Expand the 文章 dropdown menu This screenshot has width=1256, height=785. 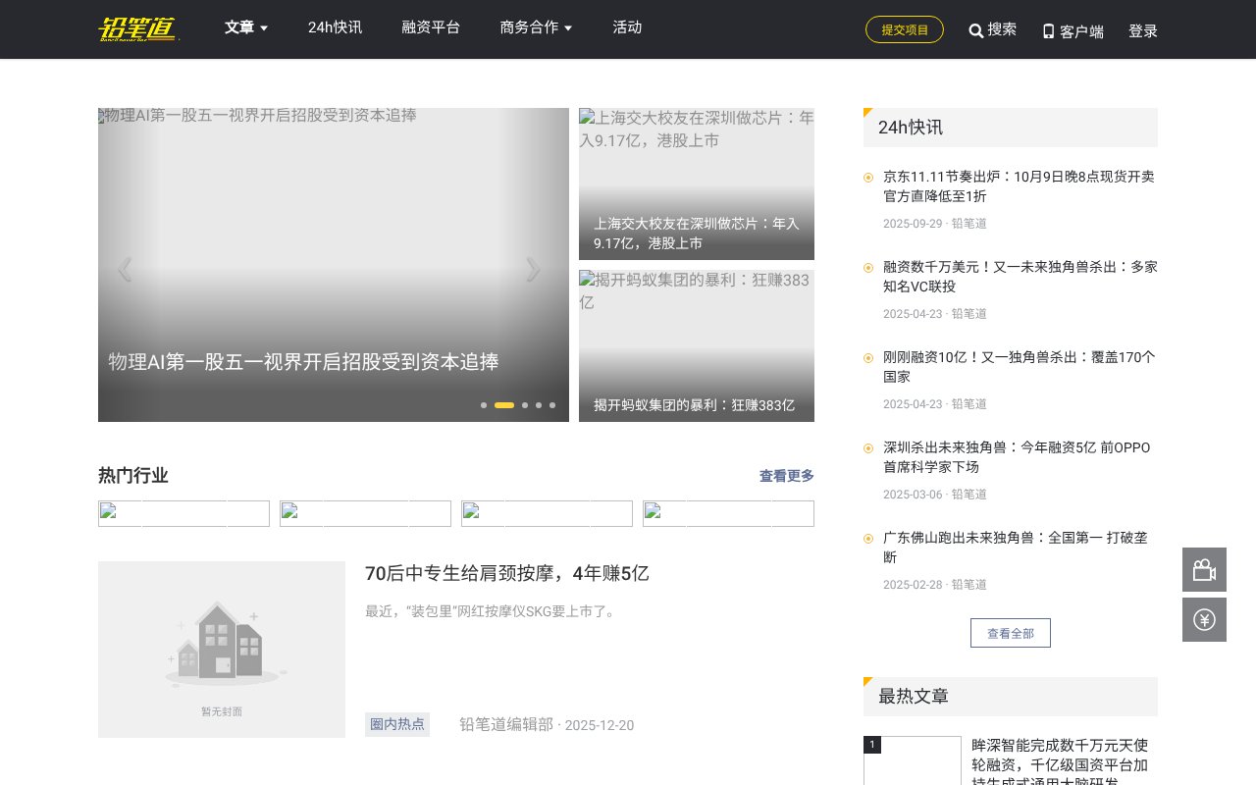click(245, 27)
